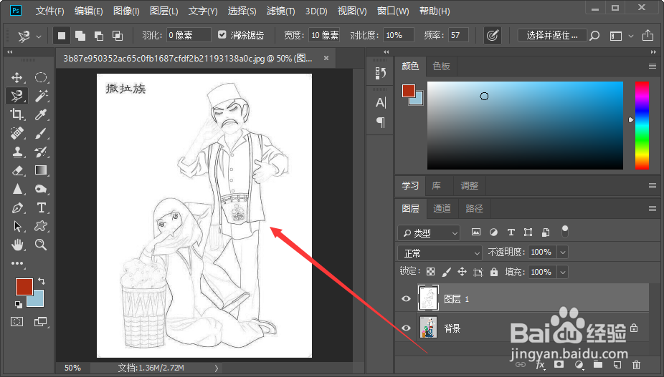The width and height of the screenshot is (664, 377).
Task: Open the 滤镜(T) menu
Action: point(280,11)
